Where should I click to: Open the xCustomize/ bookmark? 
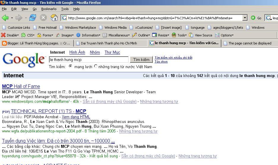pos(141,28)
